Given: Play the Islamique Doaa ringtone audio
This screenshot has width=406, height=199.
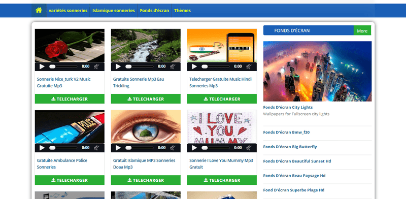Looking at the screenshot, I should (118, 148).
